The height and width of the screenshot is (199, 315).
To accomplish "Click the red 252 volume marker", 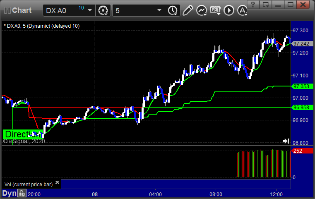I will click(302, 151).
